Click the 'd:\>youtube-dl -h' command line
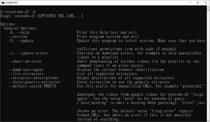210x122 pixels. (x=18, y=12)
